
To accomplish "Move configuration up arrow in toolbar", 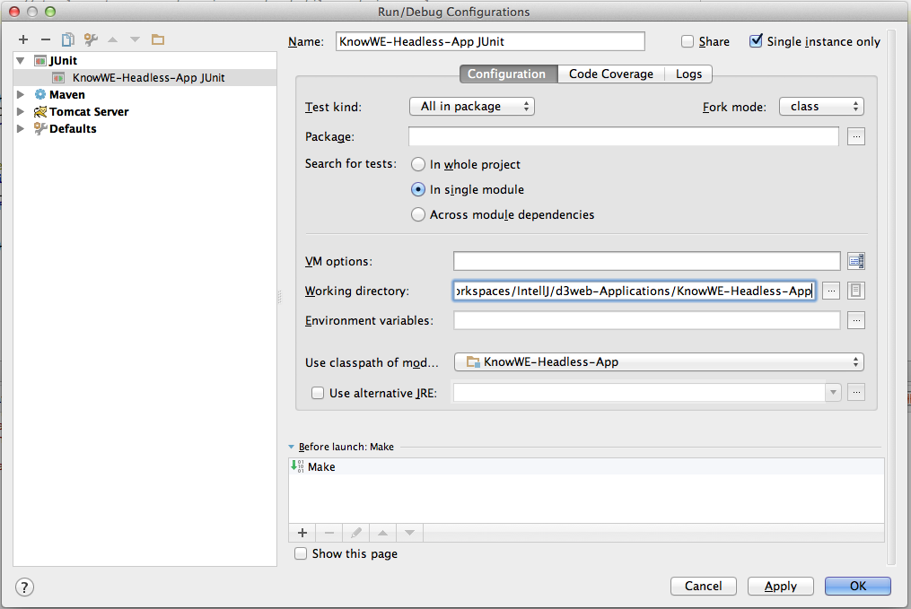I will tap(113, 39).
